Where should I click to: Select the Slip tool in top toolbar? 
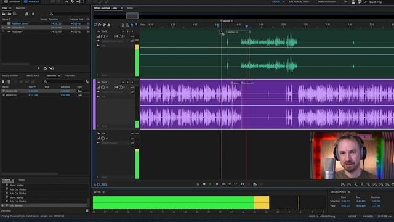(78, 1)
